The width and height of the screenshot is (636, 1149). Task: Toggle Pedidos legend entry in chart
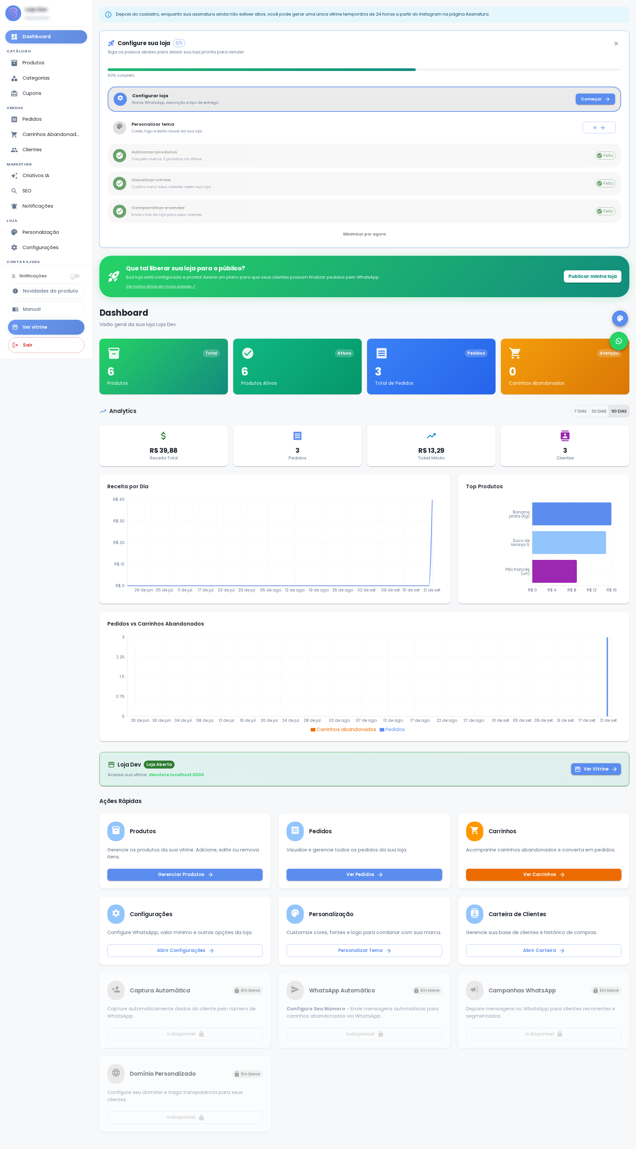tap(392, 730)
